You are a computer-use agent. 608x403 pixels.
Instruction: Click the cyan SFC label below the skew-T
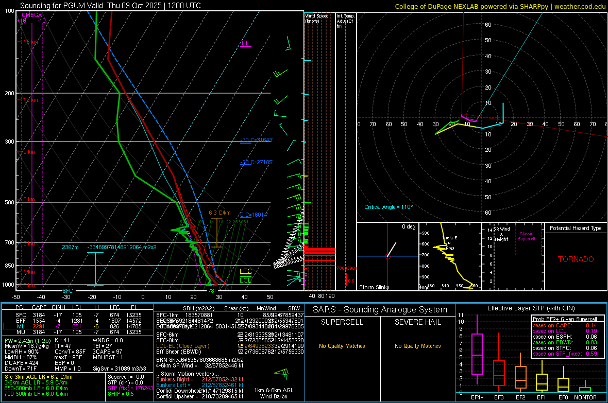(x=67, y=291)
